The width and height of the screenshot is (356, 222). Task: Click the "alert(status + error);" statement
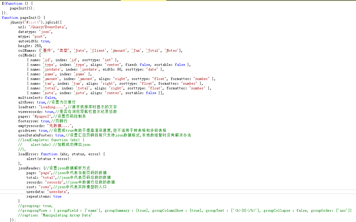click(x=49, y=159)
